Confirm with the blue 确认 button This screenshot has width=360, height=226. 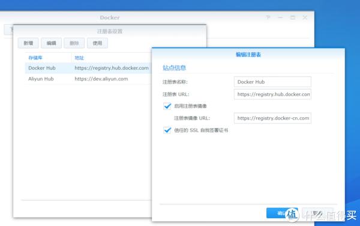(x=282, y=213)
